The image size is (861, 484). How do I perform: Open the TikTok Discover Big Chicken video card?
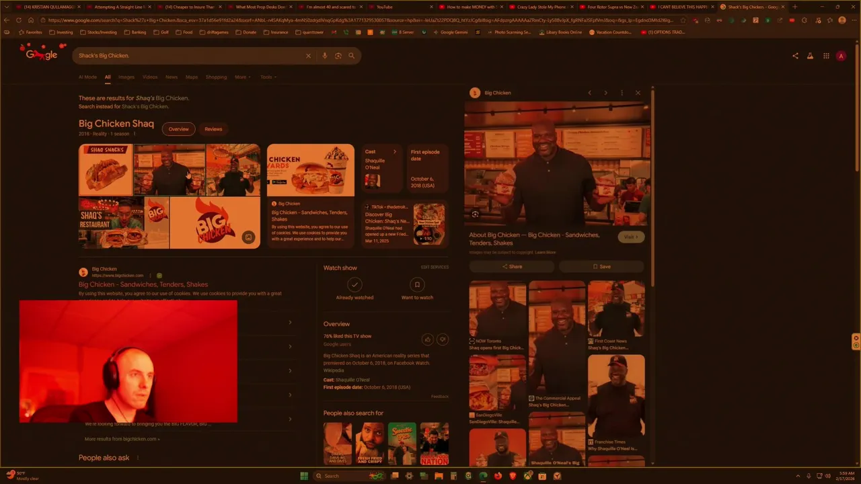pyautogui.click(x=404, y=224)
